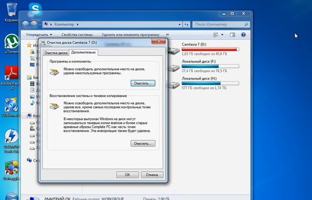This screenshot has width=312, height=200.
Task: Switch to the Очистка диска tab
Action: pos(56,53)
